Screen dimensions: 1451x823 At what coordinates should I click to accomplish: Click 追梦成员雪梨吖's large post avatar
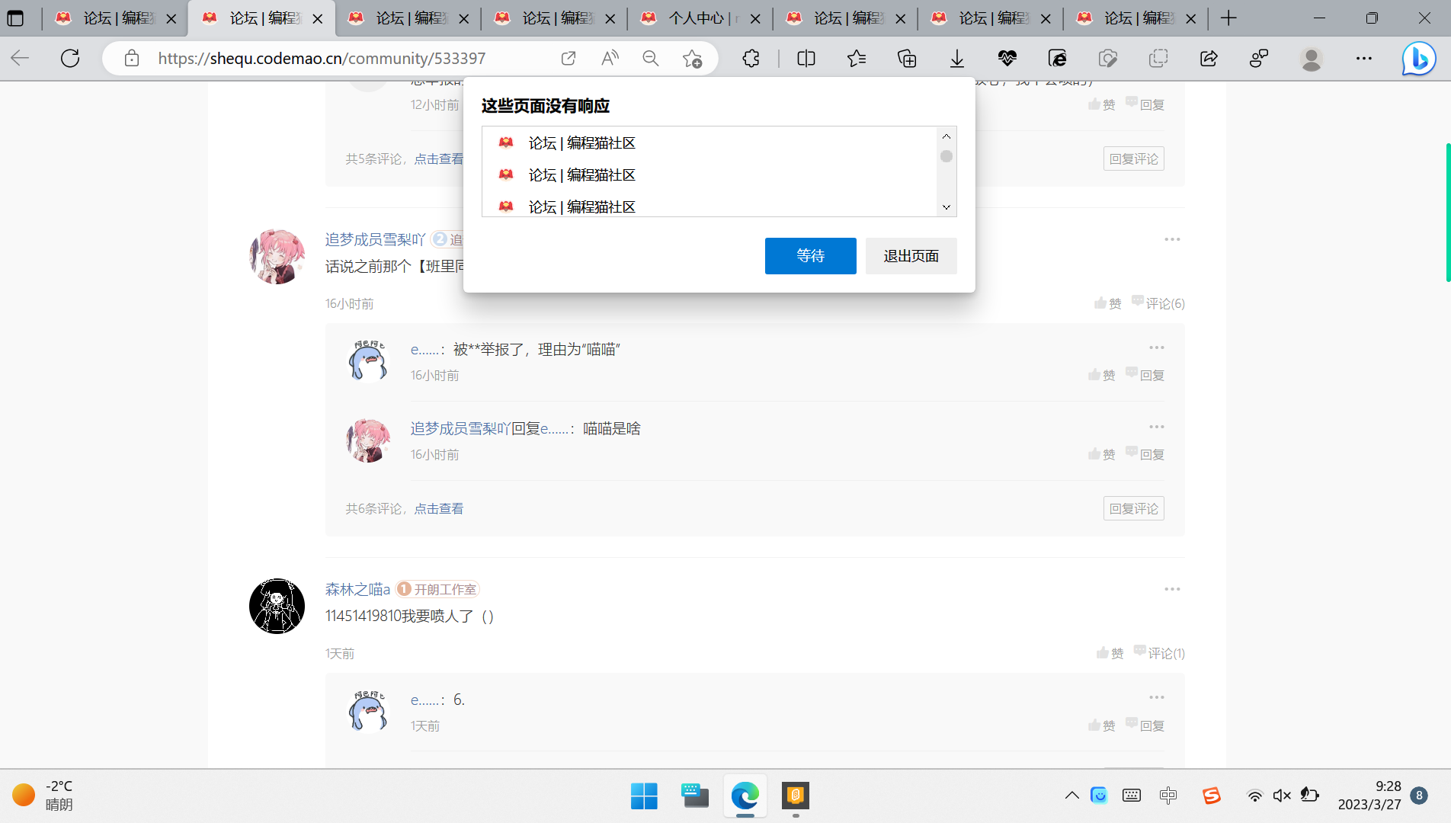[277, 257]
